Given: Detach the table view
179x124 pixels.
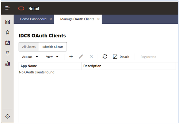Looking at the screenshot, I should (121, 56).
